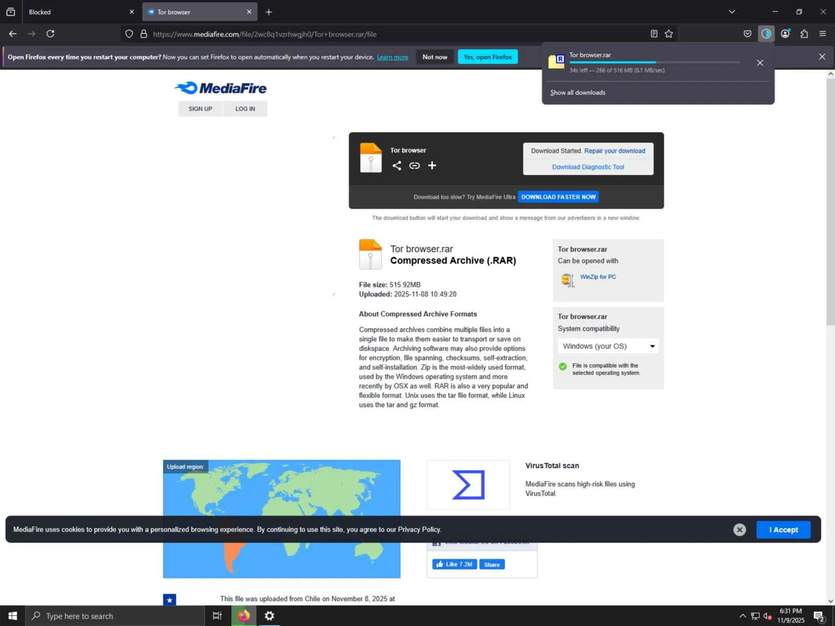Click the MediaFire logo

(221, 88)
